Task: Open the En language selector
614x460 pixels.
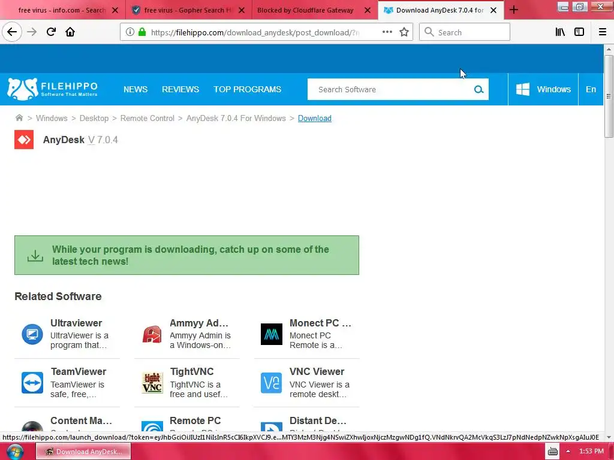Action: pyautogui.click(x=591, y=89)
